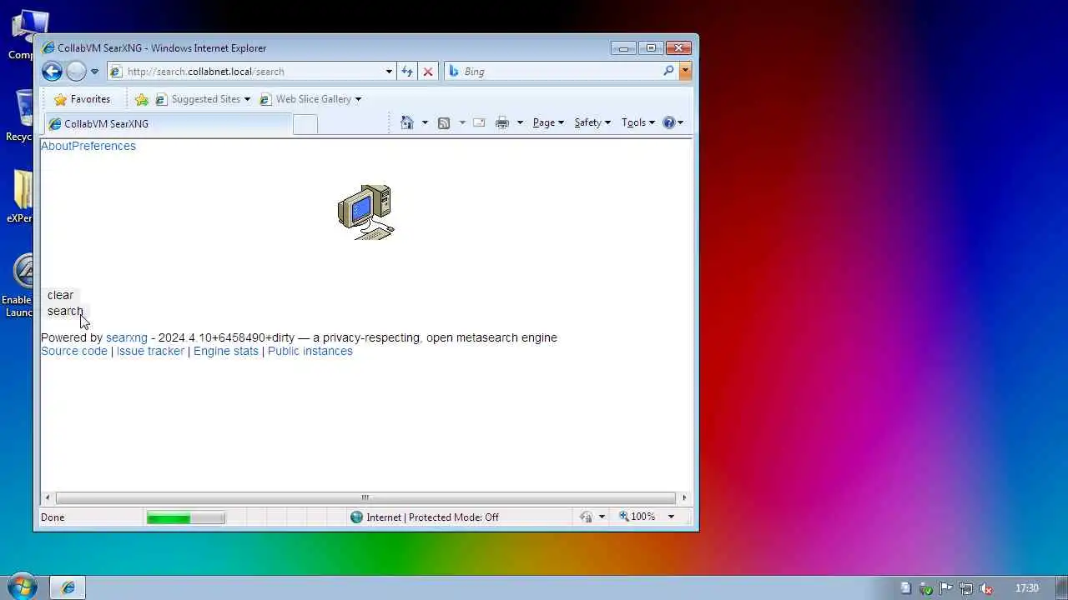Click Add to Favorites Bar star icon
Image resolution: width=1068 pixels, height=600 pixels.
[142, 99]
